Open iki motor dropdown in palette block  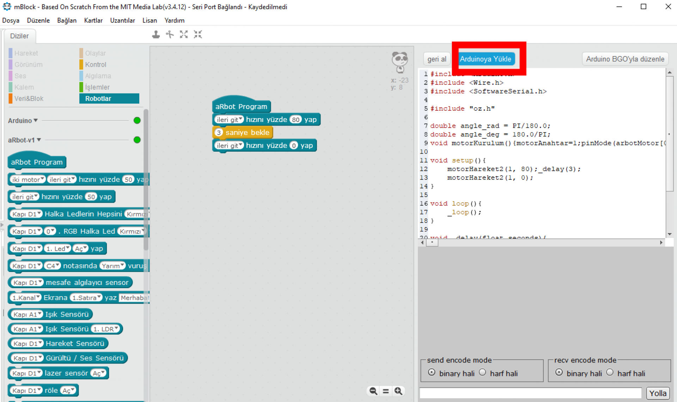point(28,179)
